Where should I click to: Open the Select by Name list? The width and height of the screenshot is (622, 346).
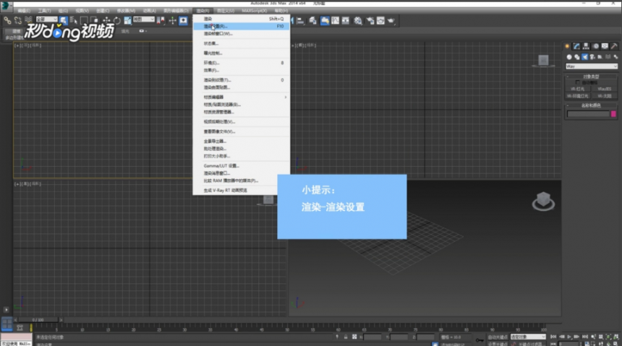73,20
